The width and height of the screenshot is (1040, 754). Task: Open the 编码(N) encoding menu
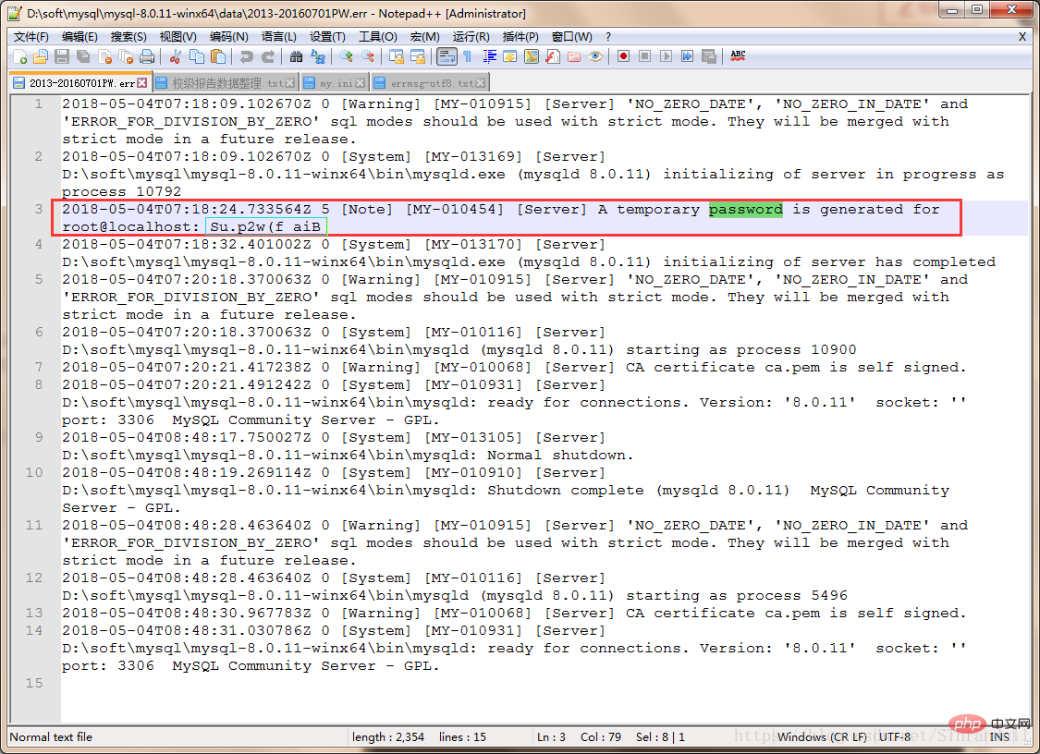tap(229, 36)
